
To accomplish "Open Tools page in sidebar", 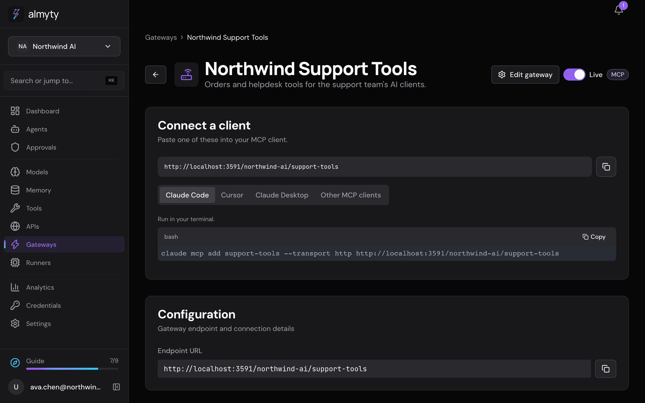I will [x=64, y=208].
